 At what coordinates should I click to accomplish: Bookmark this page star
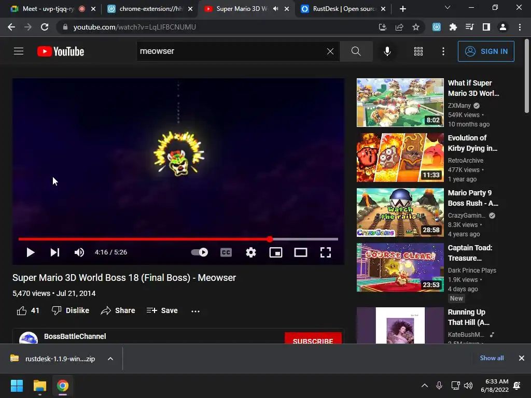[x=416, y=27]
